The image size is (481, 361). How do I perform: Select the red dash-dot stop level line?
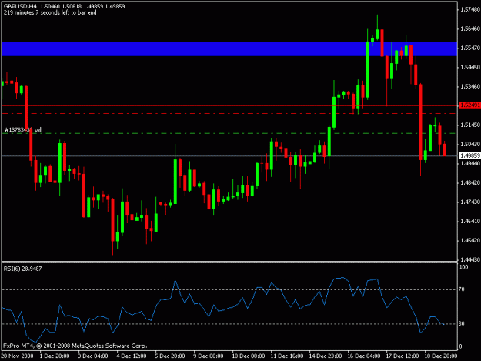point(229,113)
